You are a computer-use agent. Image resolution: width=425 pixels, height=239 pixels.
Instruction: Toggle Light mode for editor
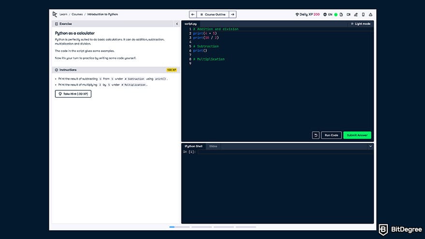pyautogui.click(x=360, y=24)
